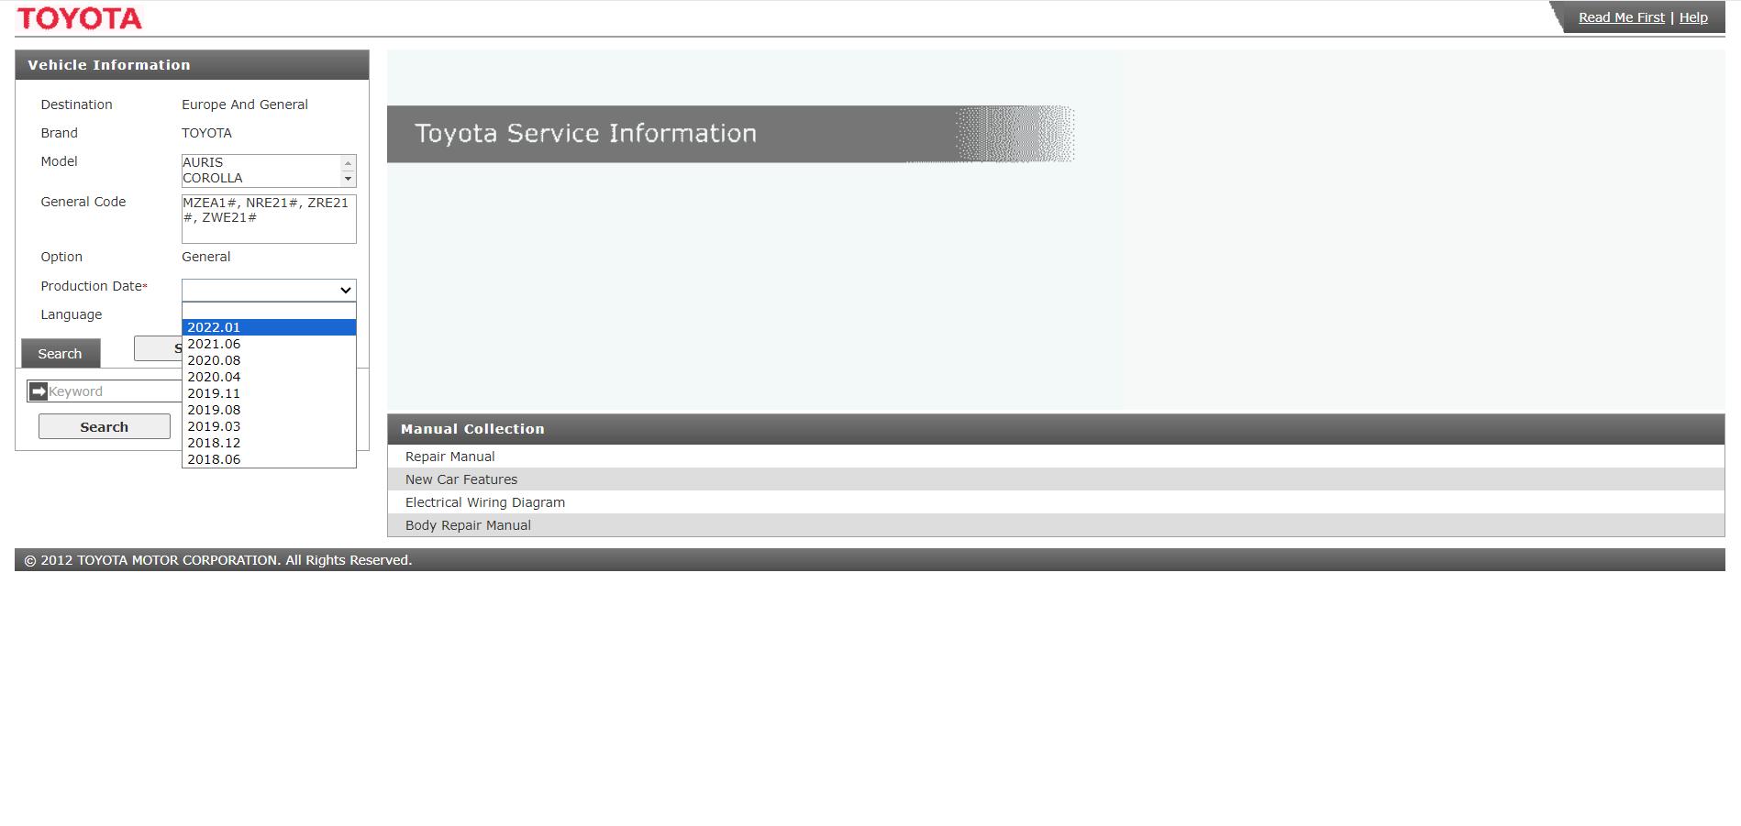Open the Help link

pos(1693,17)
